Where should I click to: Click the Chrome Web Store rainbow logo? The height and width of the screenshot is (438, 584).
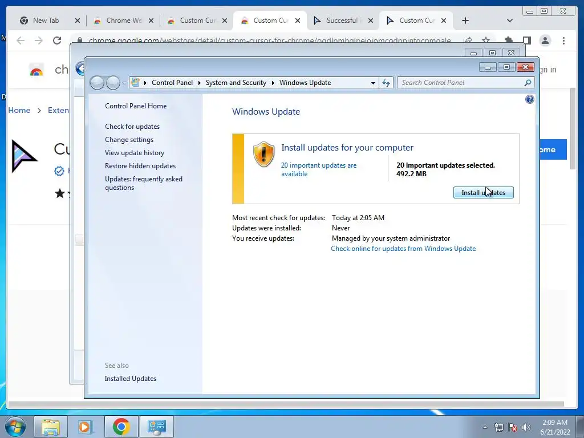coord(36,70)
